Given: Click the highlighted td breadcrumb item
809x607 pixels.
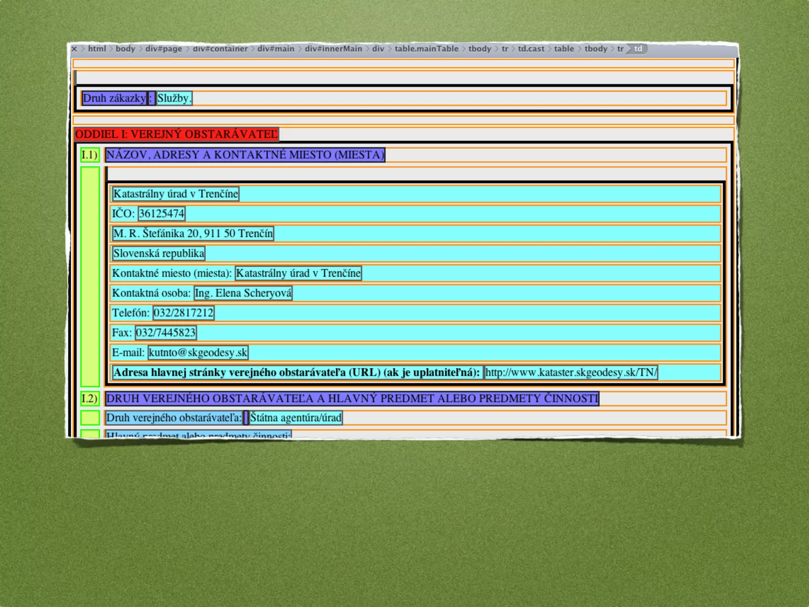Looking at the screenshot, I should pyautogui.click(x=638, y=49).
